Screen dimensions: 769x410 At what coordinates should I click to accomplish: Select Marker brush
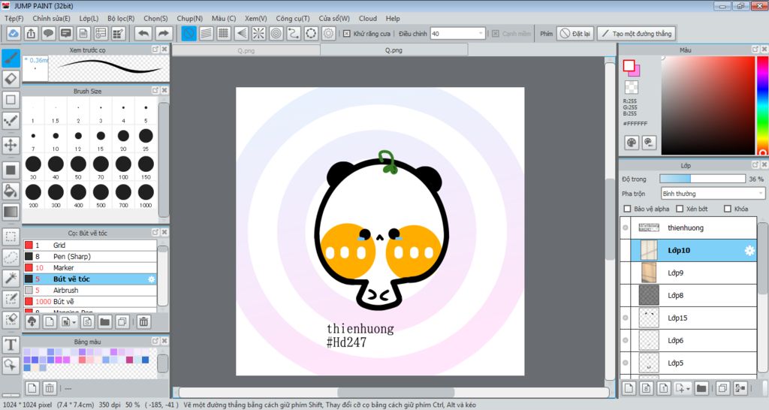pos(90,268)
